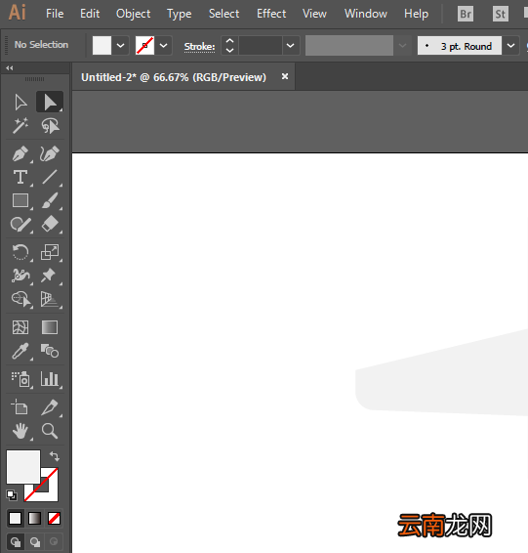Open the 3 pt. Round brush dropdown
The height and width of the screenshot is (553, 528).
pyautogui.click(x=510, y=46)
